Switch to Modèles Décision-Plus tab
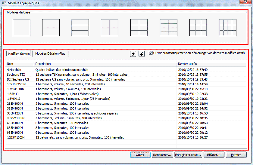The image size is (253, 165). [x=50, y=53]
